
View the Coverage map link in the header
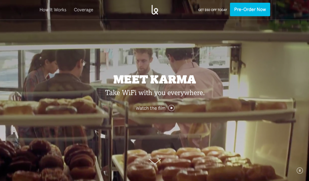83,10
